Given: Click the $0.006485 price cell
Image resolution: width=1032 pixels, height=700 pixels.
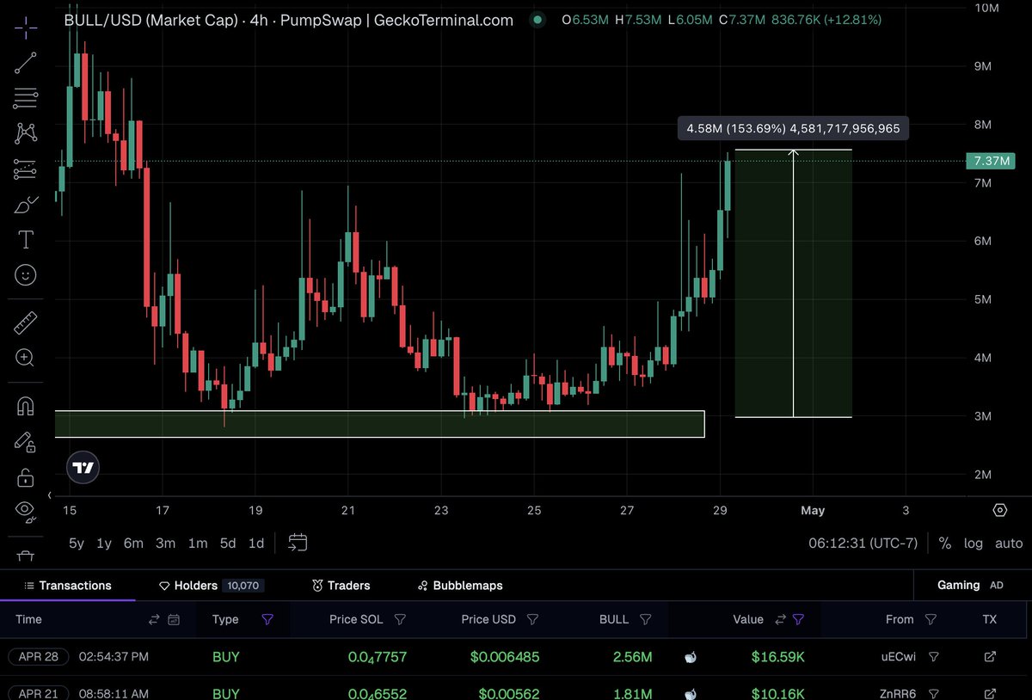Looking at the screenshot, I should coord(505,657).
